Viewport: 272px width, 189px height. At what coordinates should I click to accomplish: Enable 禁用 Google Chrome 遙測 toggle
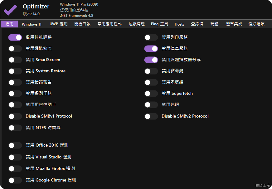tap(15, 180)
